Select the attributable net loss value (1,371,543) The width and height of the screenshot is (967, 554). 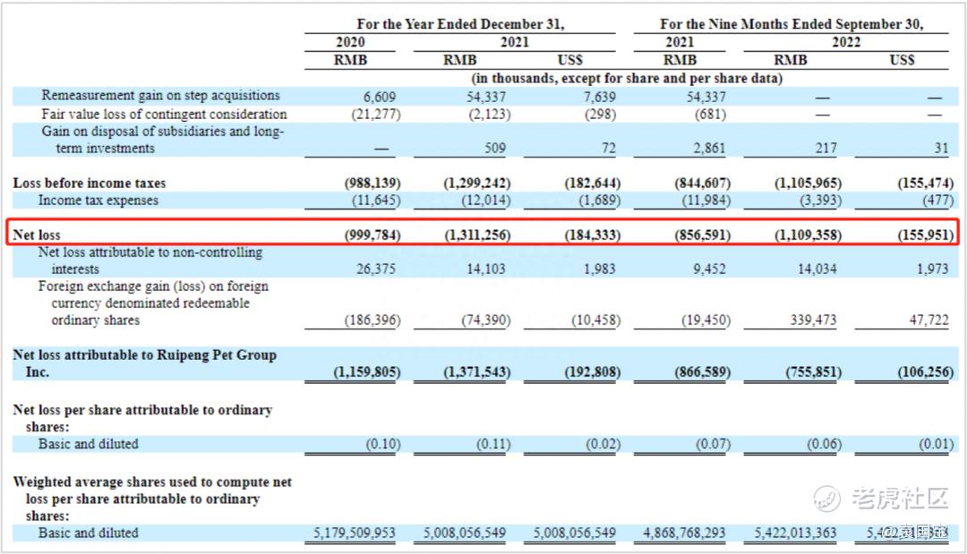point(477,371)
